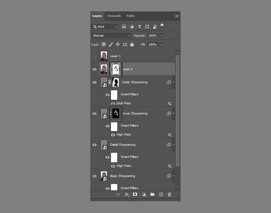Create a new layer with plus icon
The width and height of the screenshot is (271, 213).
click(x=161, y=194)
